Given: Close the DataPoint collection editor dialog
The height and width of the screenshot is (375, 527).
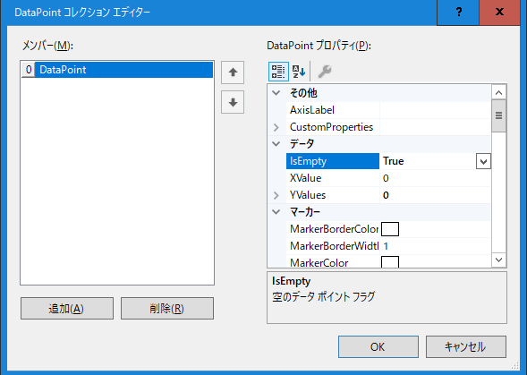Looking at the screenshot, I should (x=499, y=13).
